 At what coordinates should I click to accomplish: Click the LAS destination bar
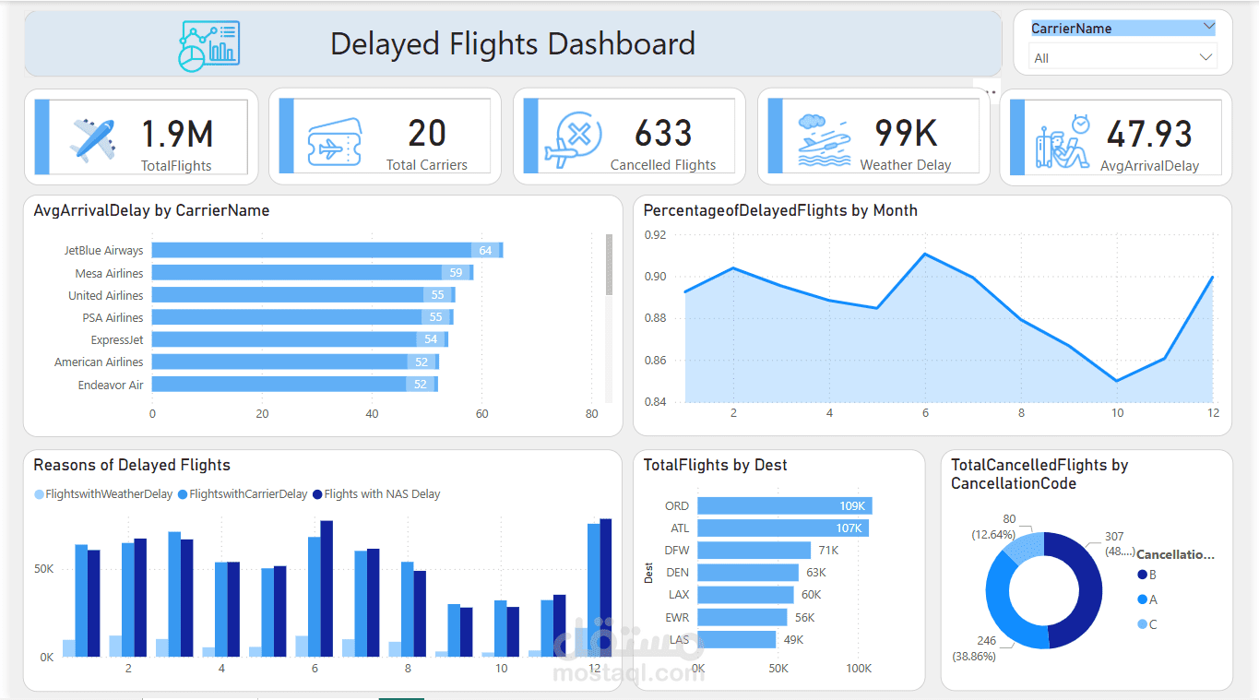[x=737, y=639]
